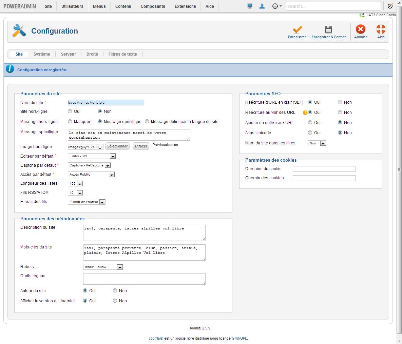402x344 pixels.
Task: Click the monitor icon in top bar
Action: pyautogui.click(x=250, y=6)
